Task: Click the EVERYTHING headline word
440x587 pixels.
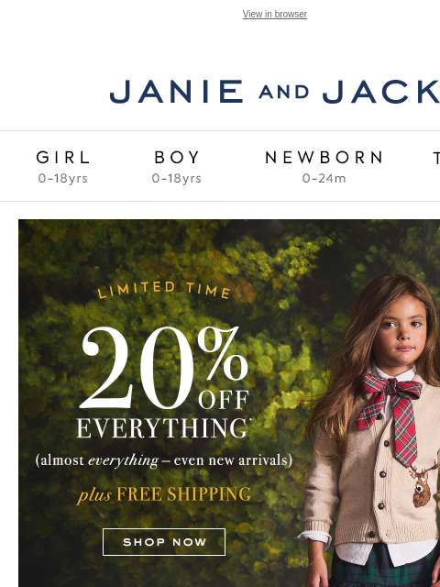Action: (x=163, y=428)
